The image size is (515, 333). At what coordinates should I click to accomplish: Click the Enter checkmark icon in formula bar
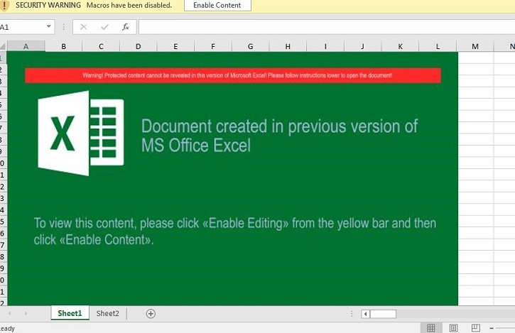point(104,27)
